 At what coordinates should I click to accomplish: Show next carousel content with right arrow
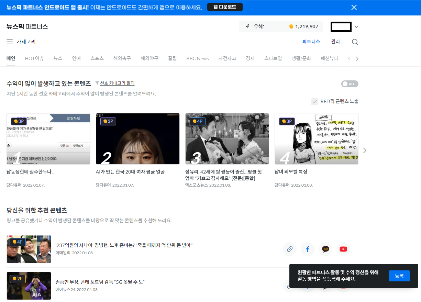click(365, 150)
